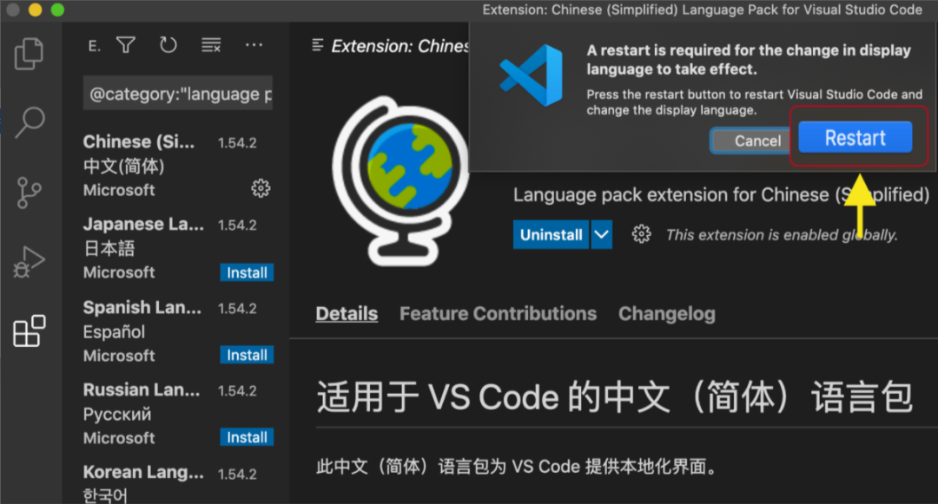Open the Extensions view icon
This screenshot has height=504, width=938.
pos(30,331)
